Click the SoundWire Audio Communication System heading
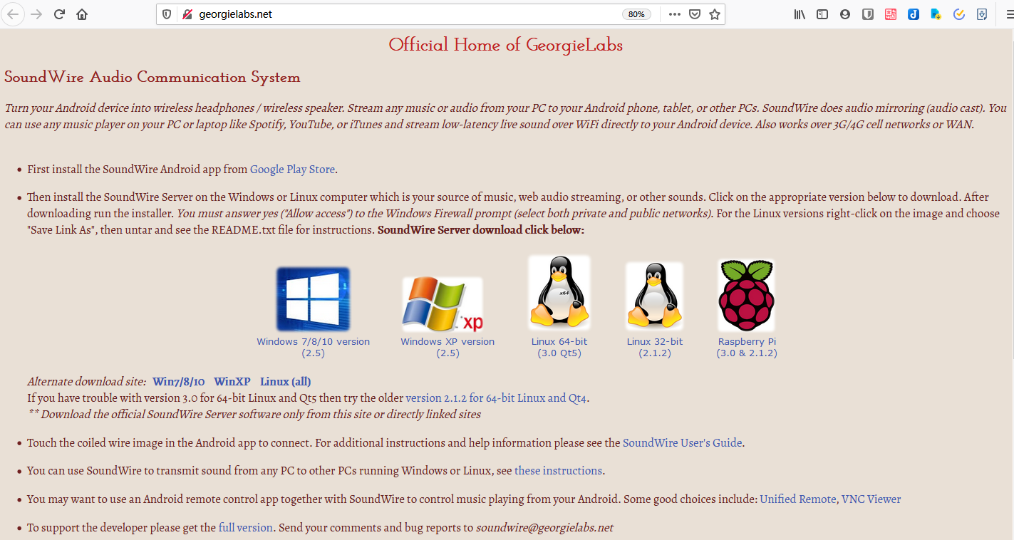The image size is (1014, 540). [152, 78]
